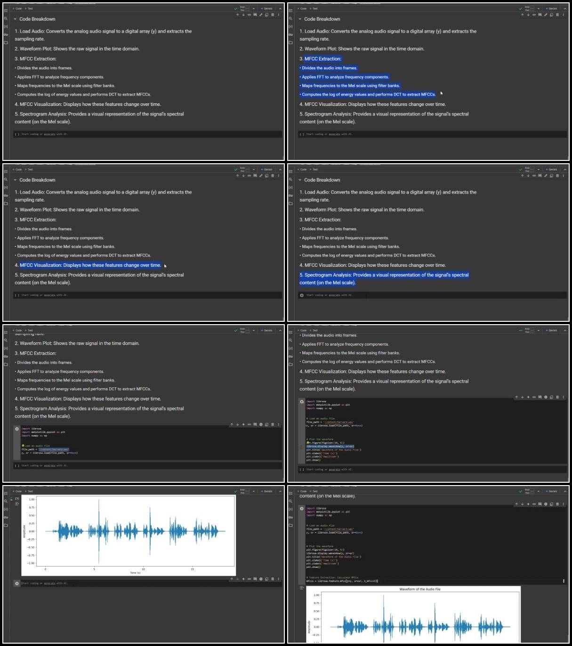Run cell in panel with file_path string highlighted

tap(17, 429)
